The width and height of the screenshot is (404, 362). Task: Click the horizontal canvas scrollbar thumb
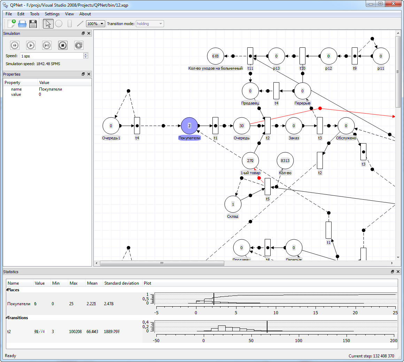[x=162, y=263]
